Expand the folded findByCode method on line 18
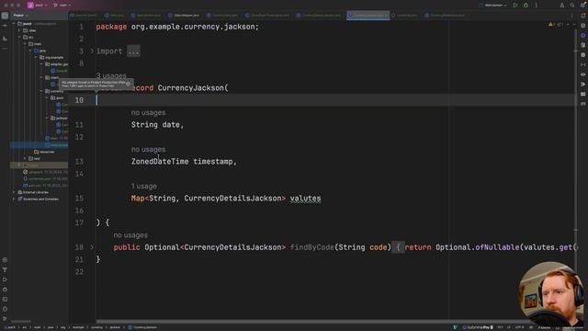This screenshot has width=588, height=331. pos(92,247)
